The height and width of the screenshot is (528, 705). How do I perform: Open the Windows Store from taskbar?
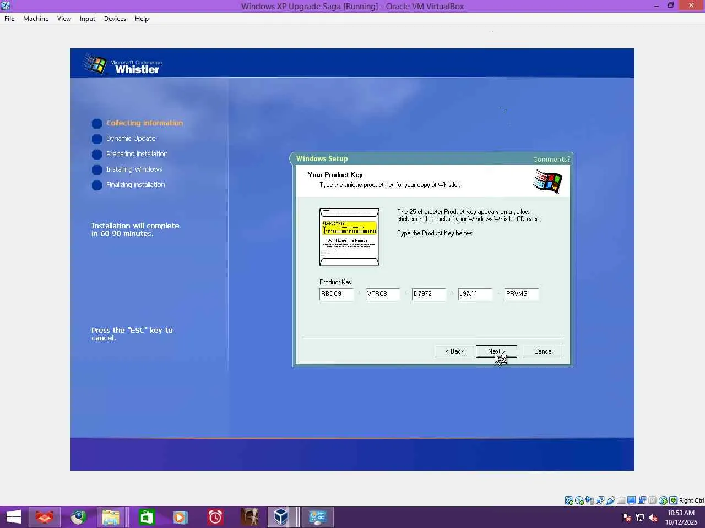[146, 517]
